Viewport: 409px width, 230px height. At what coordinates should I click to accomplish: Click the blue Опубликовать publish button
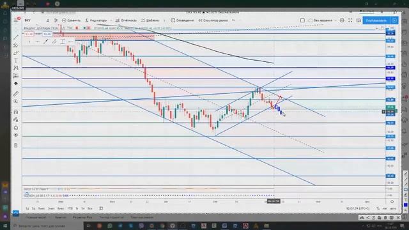pos(376,20)
